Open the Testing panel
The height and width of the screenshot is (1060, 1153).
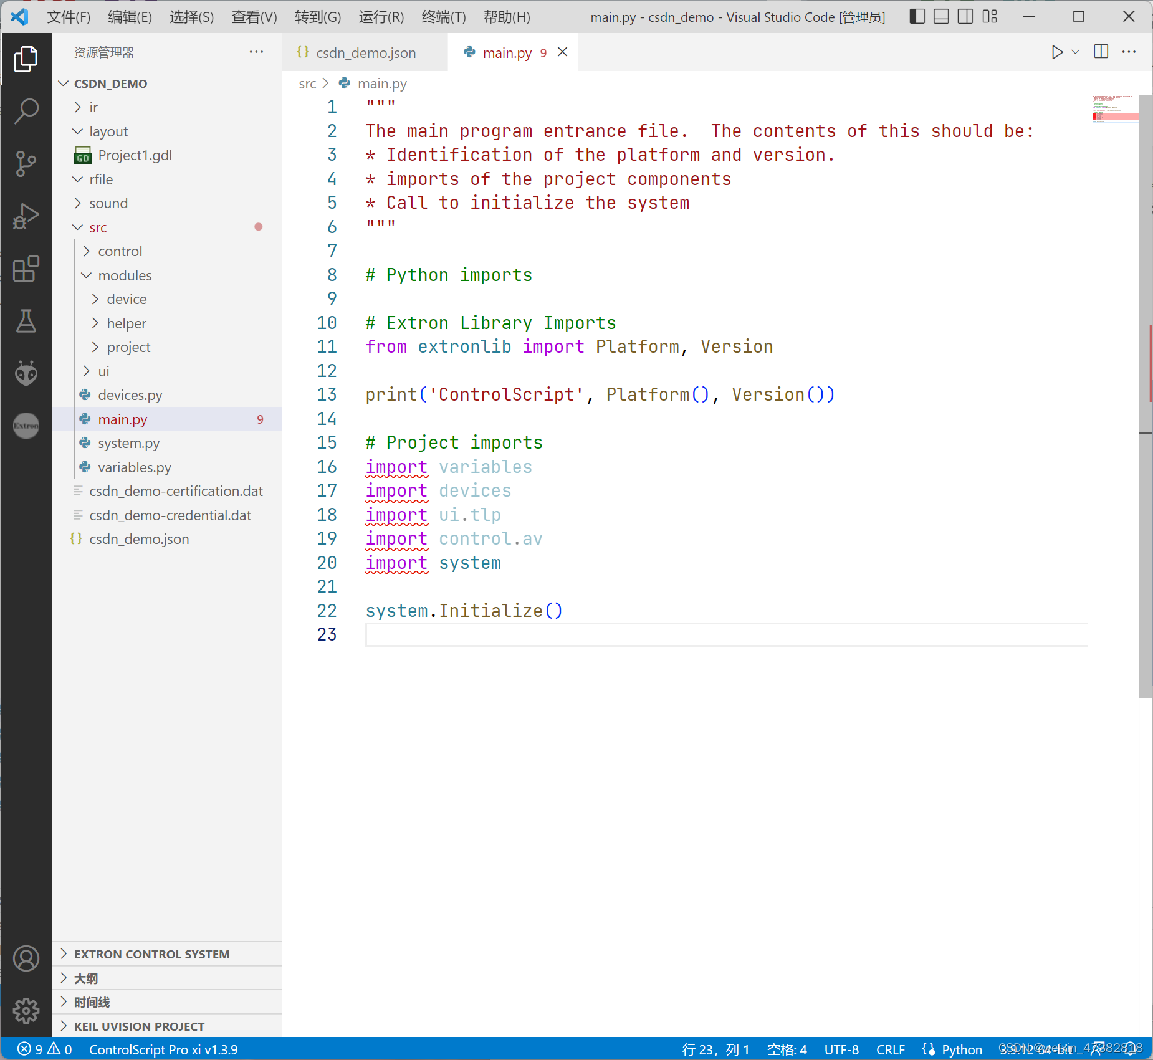coord(26,321)
